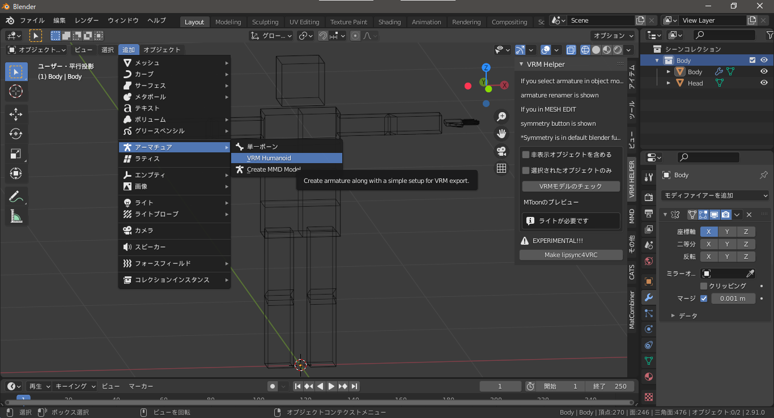The image size is (774, 418).
Task: Pin the properties editor context
Action: click(x=763, y=175)
